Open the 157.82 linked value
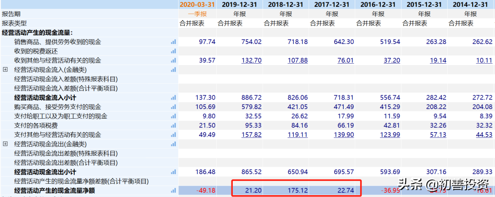Viewport: 495px width, 197px height. (x=251, y=135)
